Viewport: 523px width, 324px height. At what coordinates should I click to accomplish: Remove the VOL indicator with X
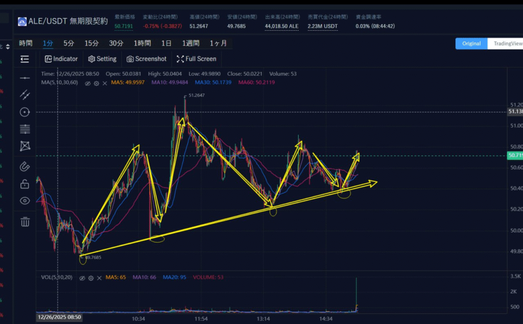[x=99, y=277]
